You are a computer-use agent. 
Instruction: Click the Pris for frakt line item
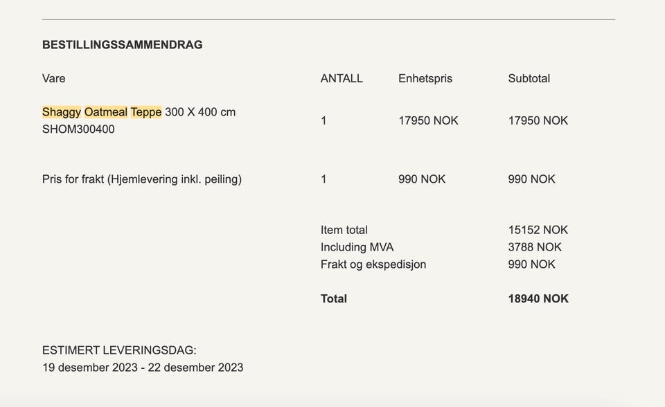pos(142,179)
